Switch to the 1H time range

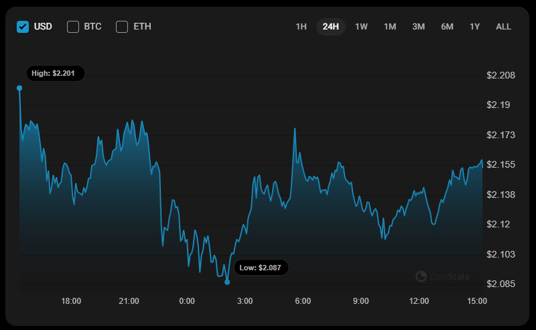tap(301, 27)
